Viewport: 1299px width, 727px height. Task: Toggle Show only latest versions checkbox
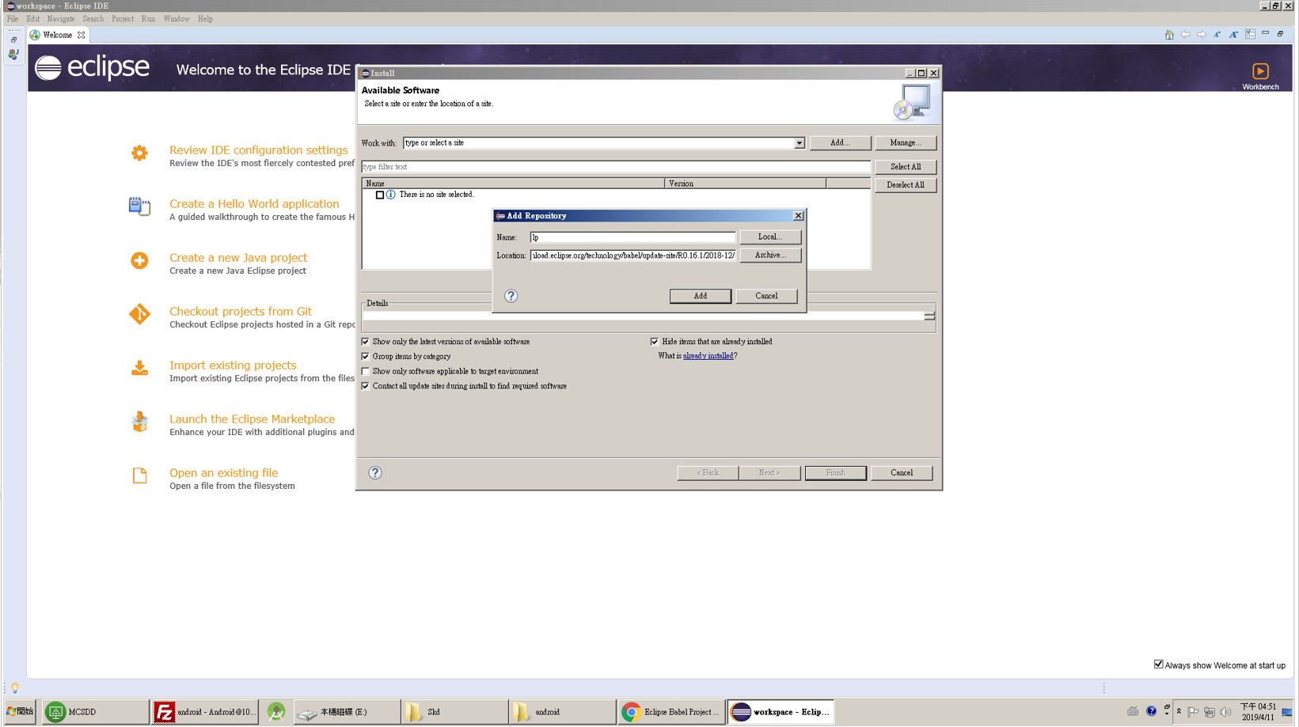(x=366, y=342)
